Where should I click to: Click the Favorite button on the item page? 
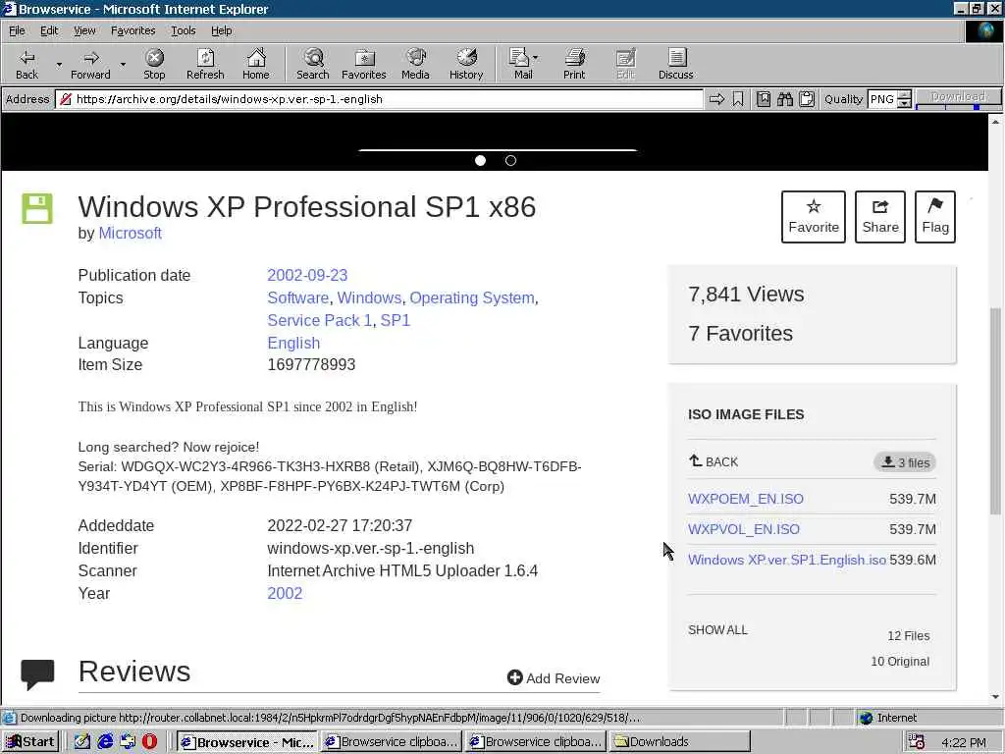tap(814, 217)
